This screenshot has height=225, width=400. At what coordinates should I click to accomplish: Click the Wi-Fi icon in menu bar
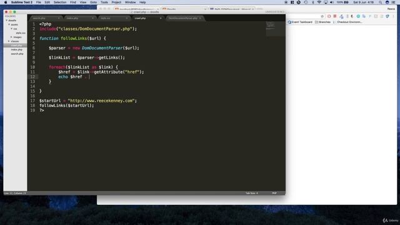pos(319,2)
